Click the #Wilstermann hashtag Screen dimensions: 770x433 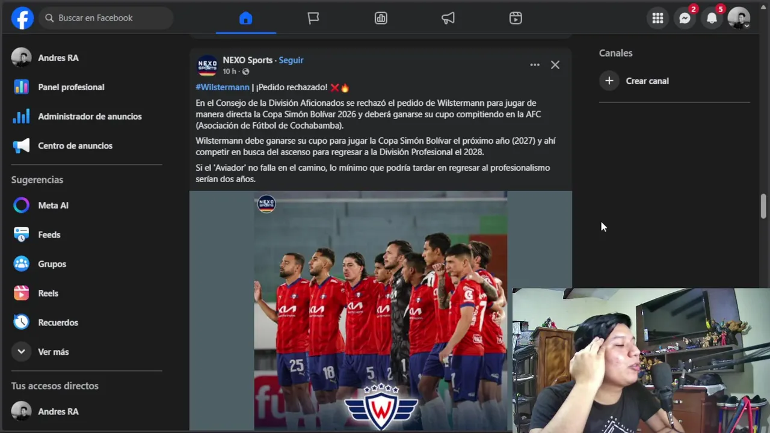[223, 87]
